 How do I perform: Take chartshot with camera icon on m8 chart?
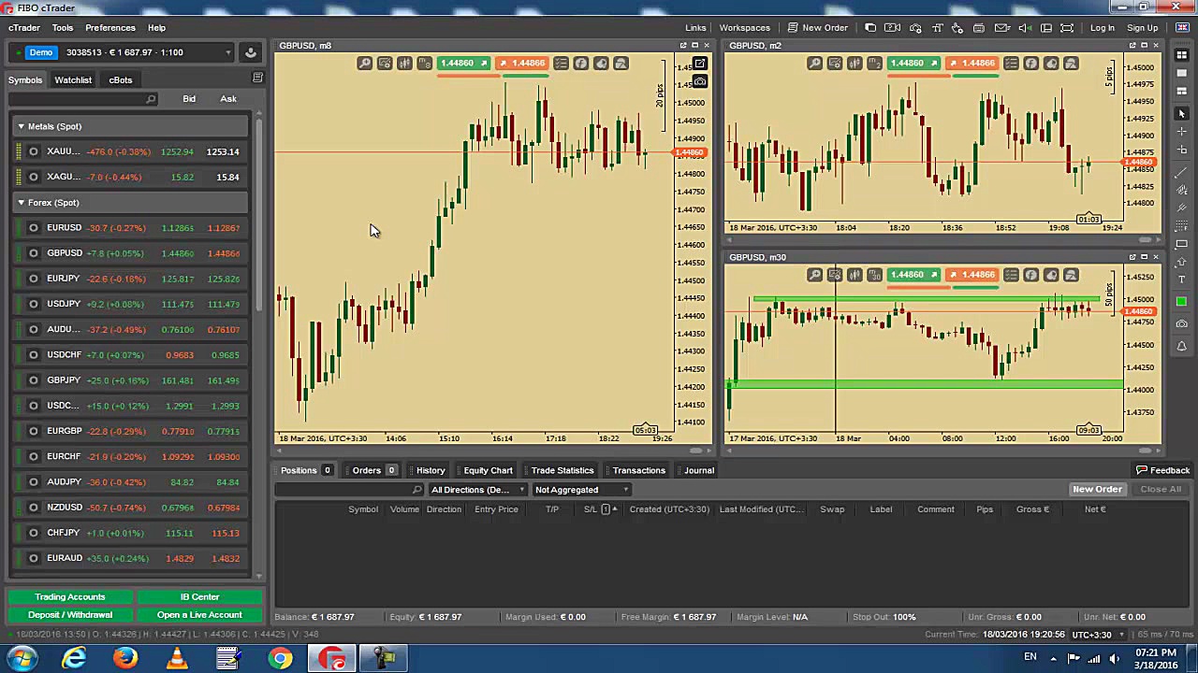pyautogui.click(x=699, y=81)
